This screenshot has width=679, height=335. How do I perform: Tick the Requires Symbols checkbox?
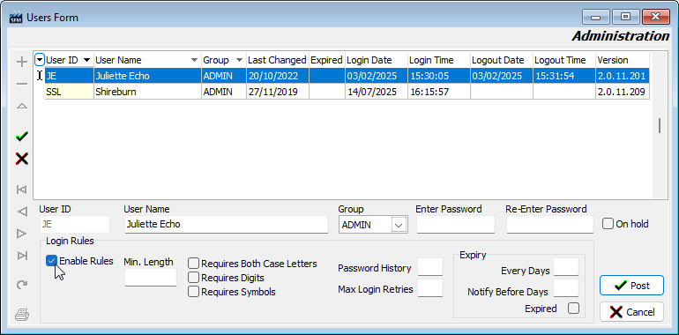(x=194, y=291)
